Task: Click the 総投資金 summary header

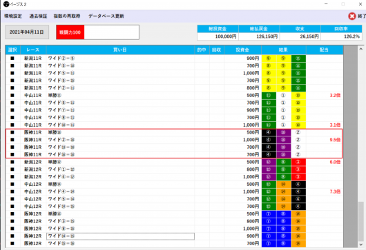Action: pyautogui.click(x=218, y=29)
